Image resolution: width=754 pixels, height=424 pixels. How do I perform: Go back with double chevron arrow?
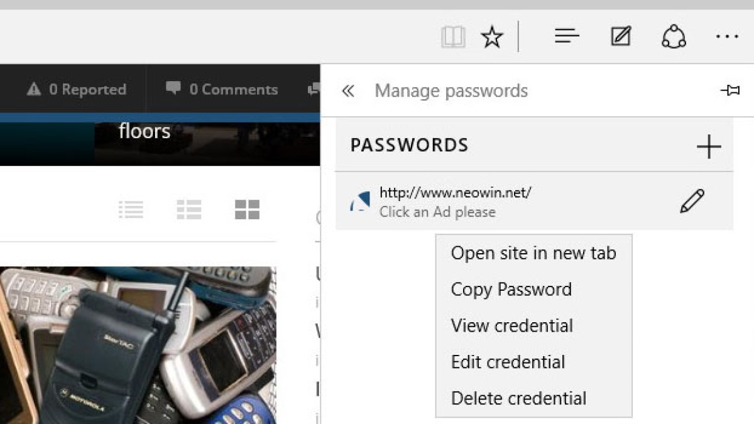pyautogui.click(x=348, y=91)
